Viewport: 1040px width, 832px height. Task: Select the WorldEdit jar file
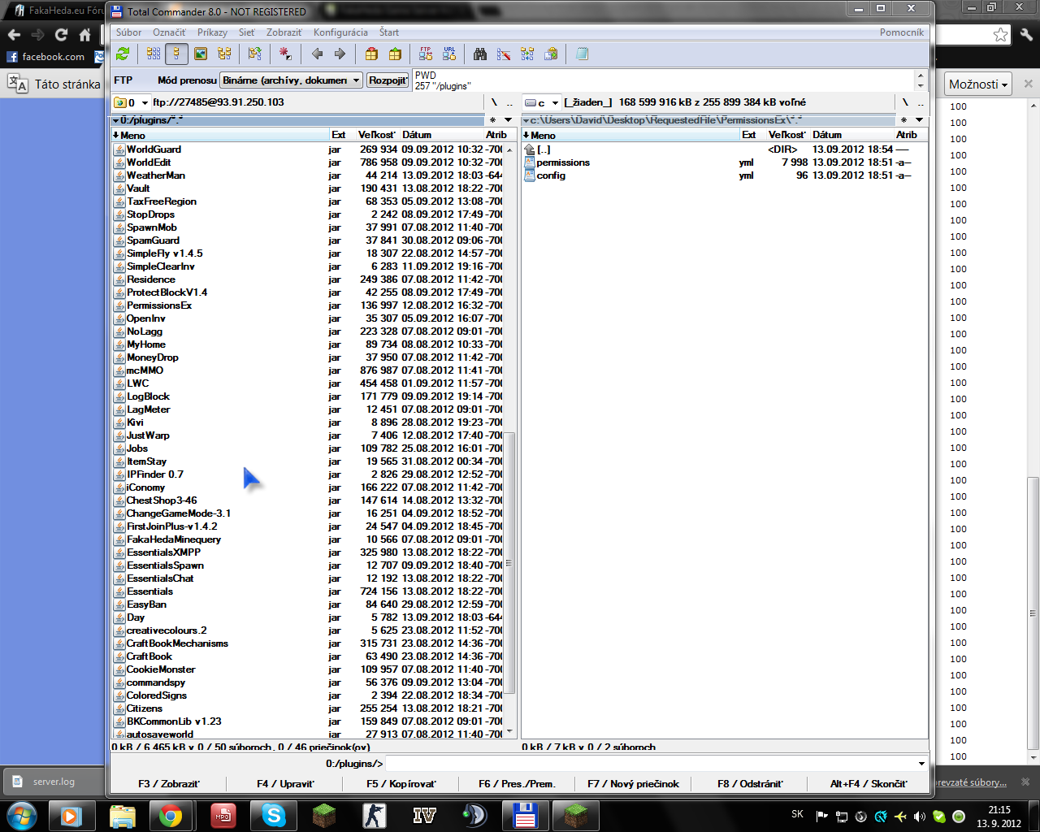point(309,162)
